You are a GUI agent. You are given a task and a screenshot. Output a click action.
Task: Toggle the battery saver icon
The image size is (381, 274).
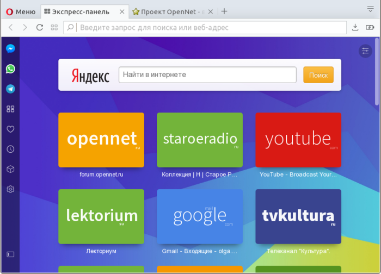pyautogui.click(x=370, y=27)
